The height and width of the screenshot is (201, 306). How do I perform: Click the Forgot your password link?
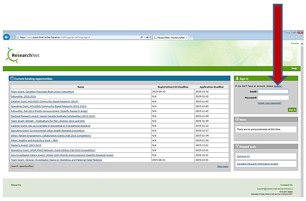pyautogui.click(x=270, y=103)
